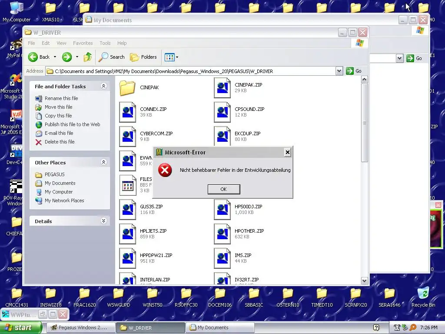Open the Tools menu
Viewport: 445px width, 334px height.
point(105,43)
